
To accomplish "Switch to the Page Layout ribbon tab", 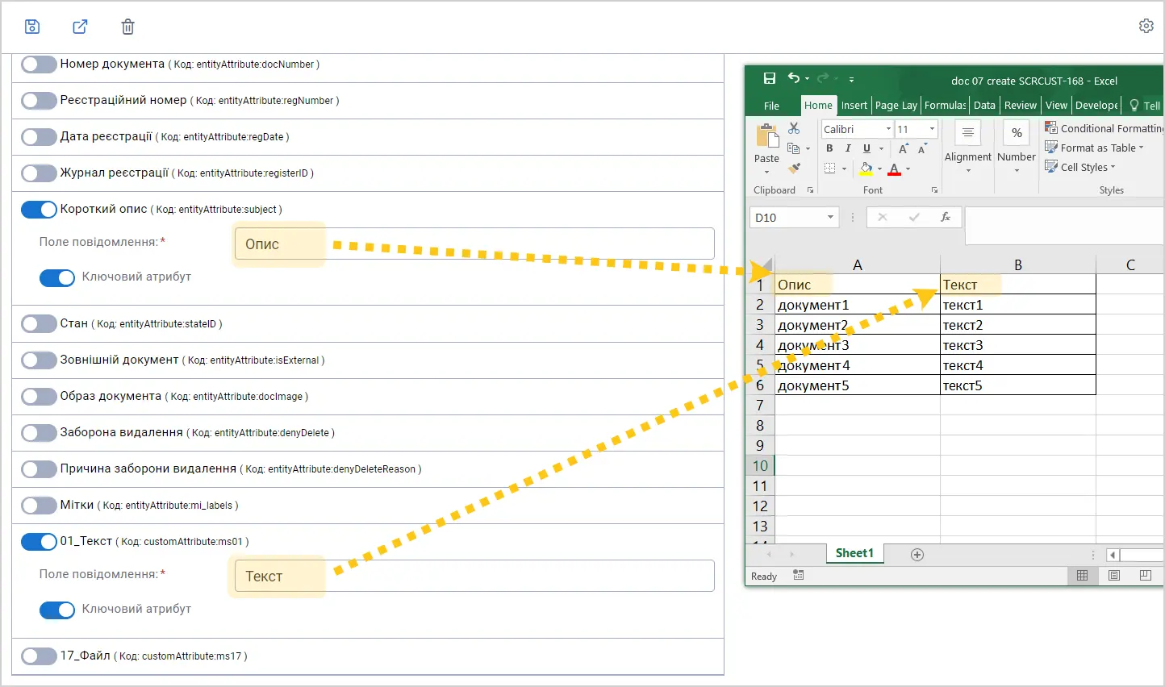I will (x=896, y=106).
